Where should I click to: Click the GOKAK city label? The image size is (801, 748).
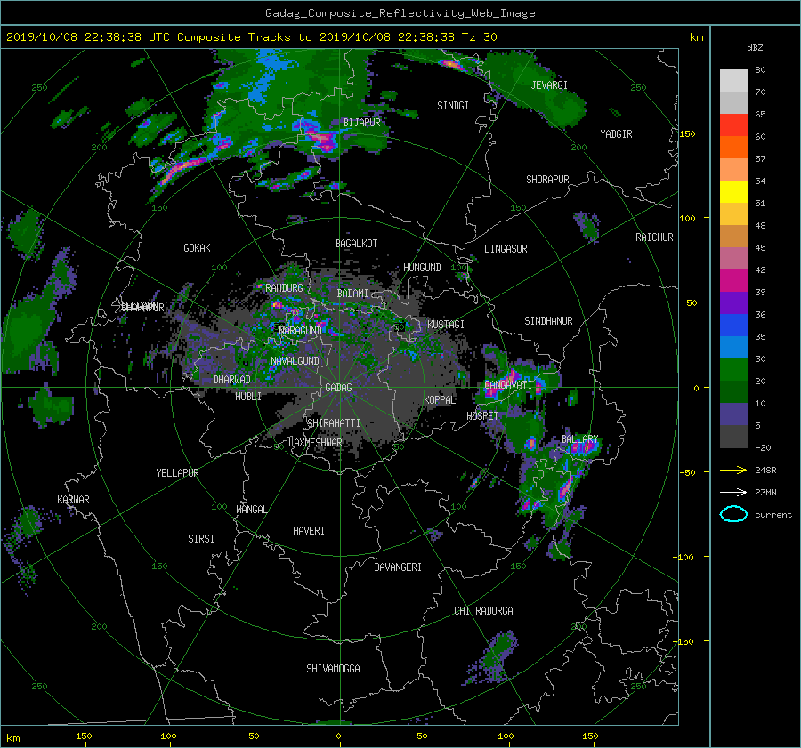click(197, 248)
